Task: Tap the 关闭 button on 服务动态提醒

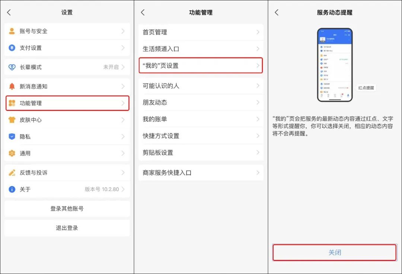Action: click(334, 252)
